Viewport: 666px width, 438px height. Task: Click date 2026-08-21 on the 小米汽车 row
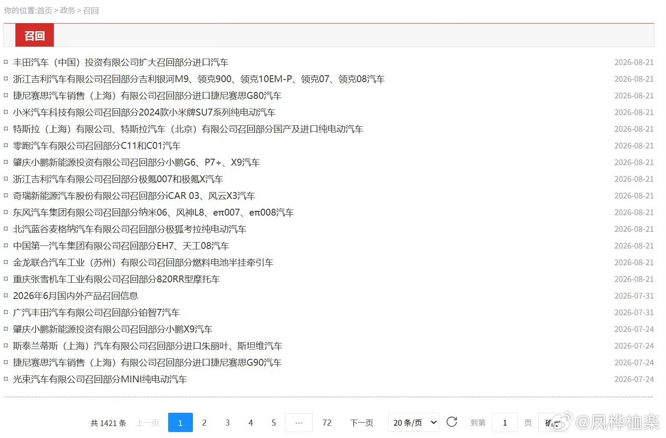coord(634,112)
